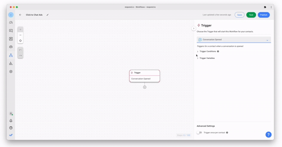Viewport: 282px width, 147px height.
Task: Collapse the Trigger configuration side panel
Action: (194, 28)
